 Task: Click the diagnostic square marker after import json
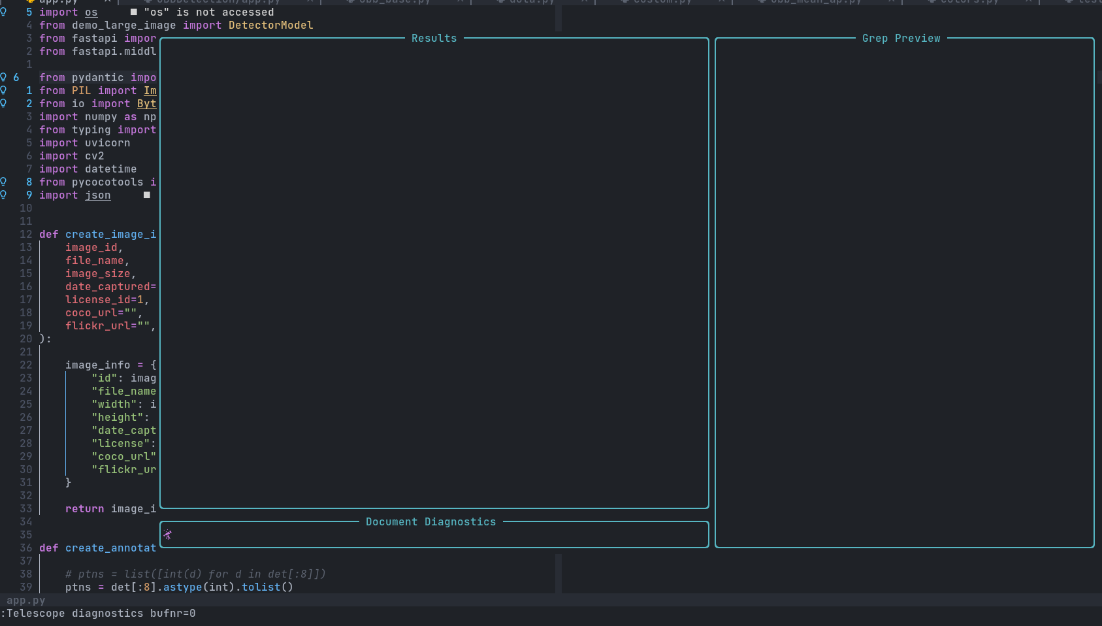147,195
